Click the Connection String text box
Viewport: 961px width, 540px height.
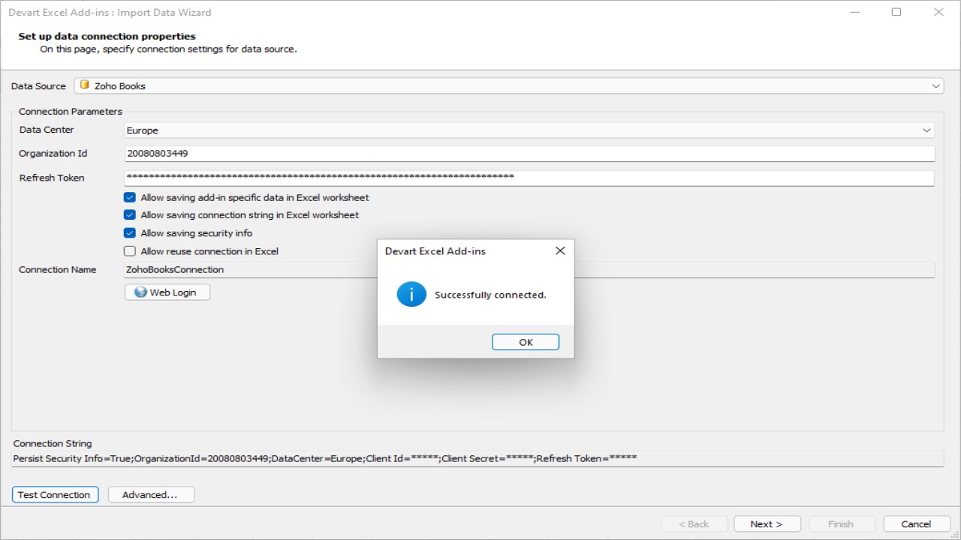click(477, 458)
